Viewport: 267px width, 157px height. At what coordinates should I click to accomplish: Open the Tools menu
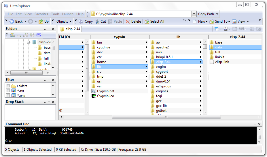click(x=55, y=14)
